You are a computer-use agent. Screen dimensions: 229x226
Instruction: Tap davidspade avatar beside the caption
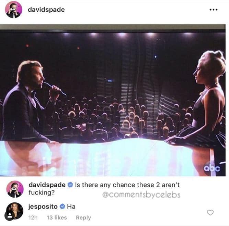pyautogui.click(x=15, y=189)
